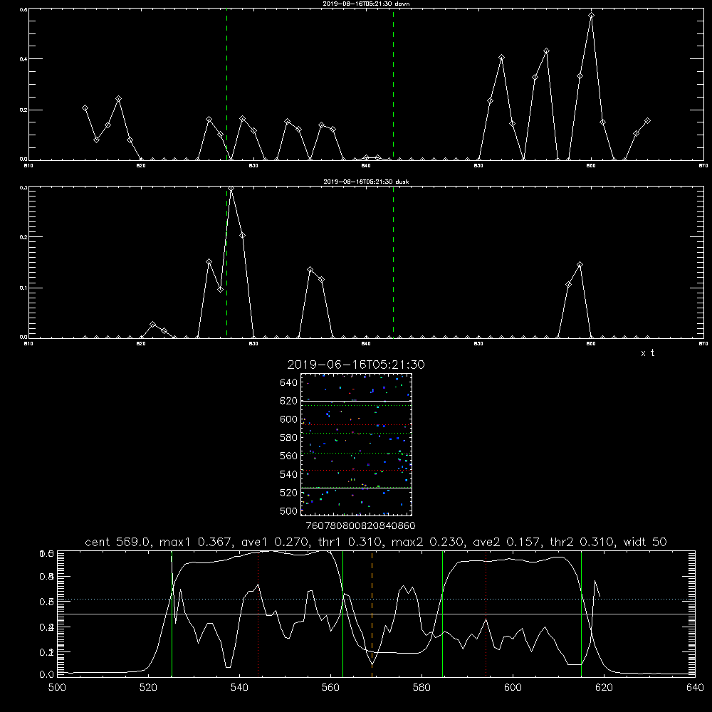
Task: Click the second green dashed line in dusk plot
Action: [x=393, y=263]
